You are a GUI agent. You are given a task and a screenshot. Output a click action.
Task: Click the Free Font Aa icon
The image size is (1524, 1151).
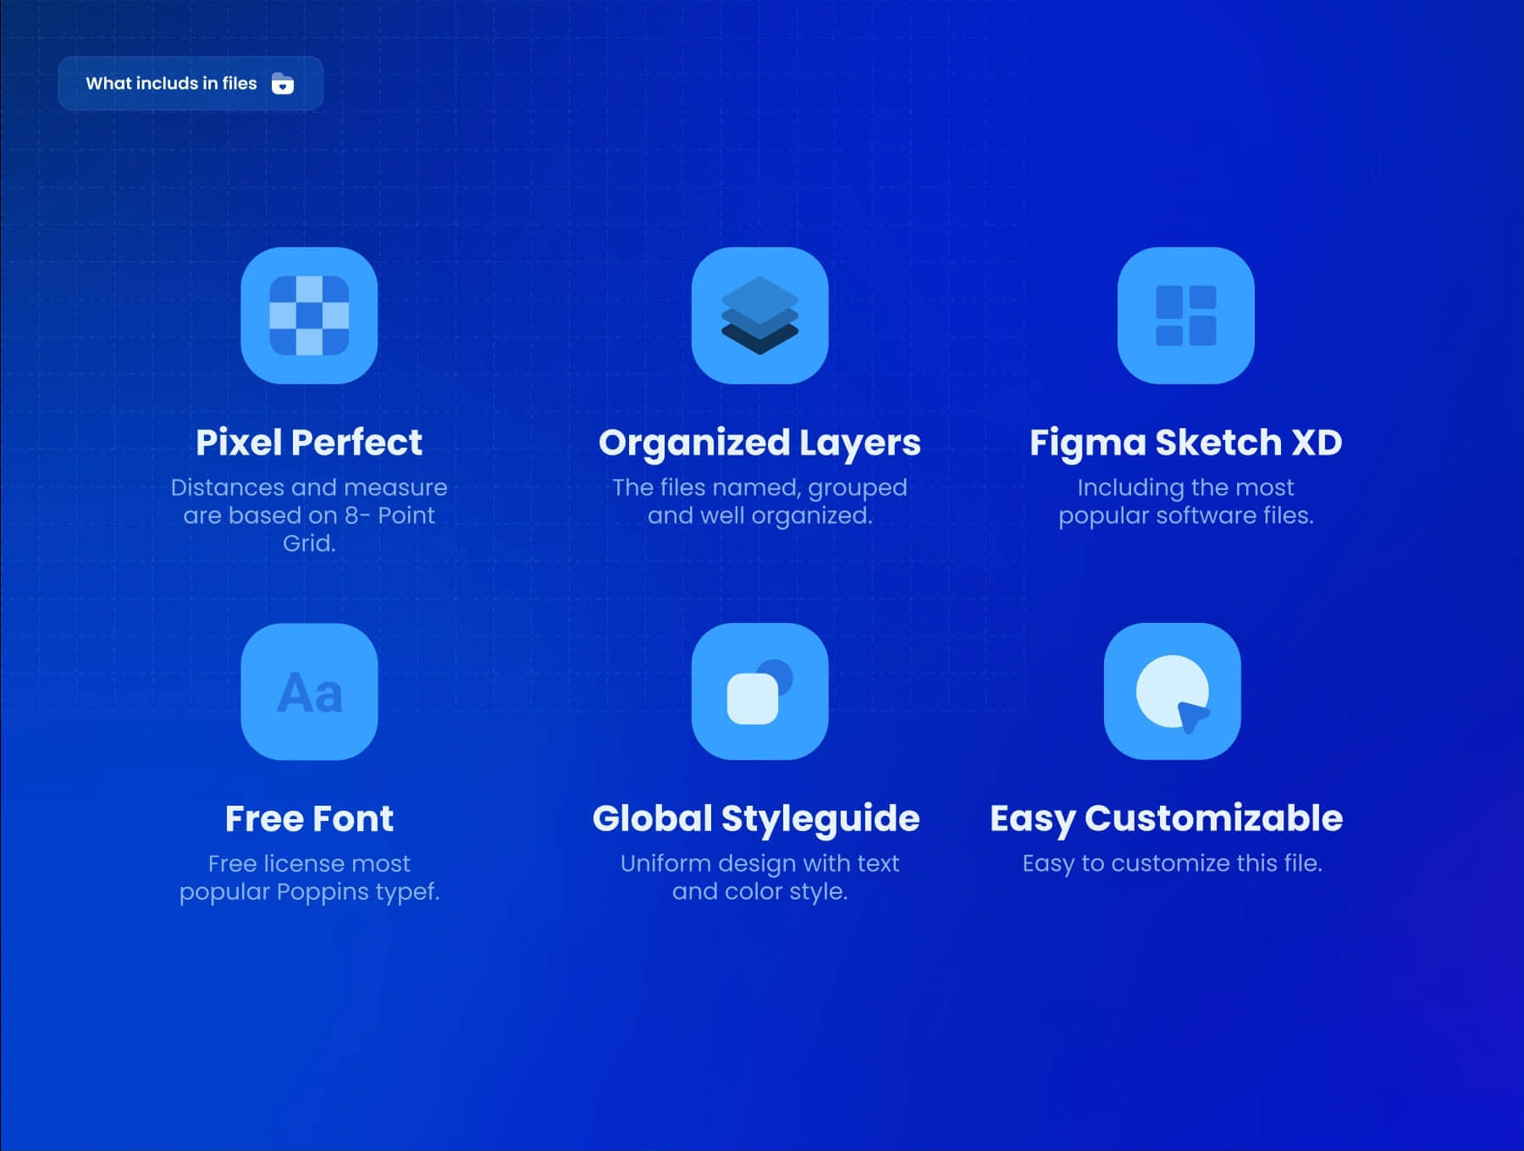[309, 691]
